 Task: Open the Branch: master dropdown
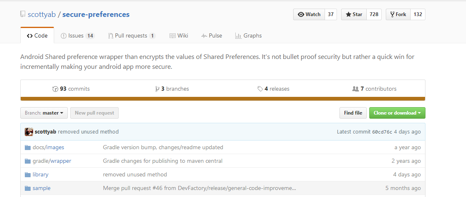tap(44, 113)
